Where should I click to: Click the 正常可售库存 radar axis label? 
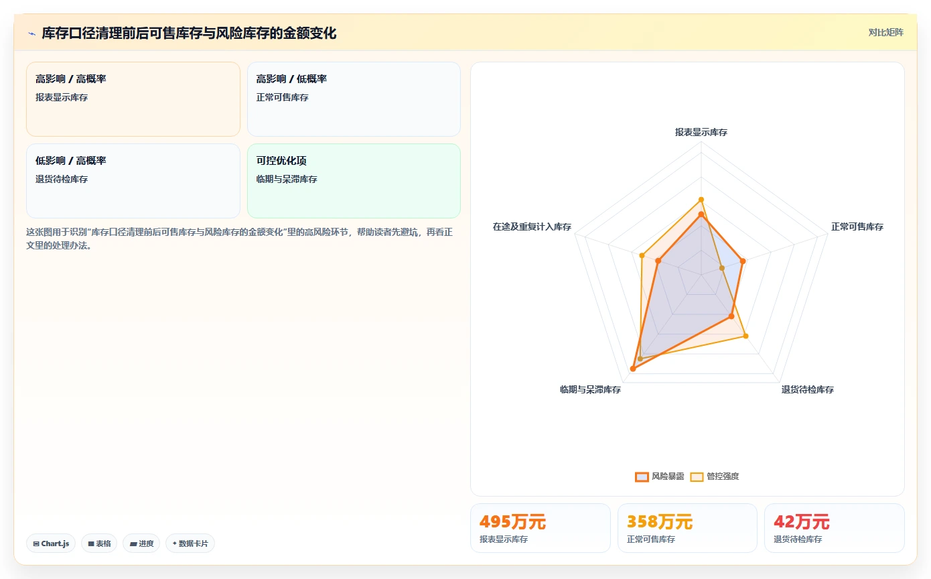tap(857, 227)
